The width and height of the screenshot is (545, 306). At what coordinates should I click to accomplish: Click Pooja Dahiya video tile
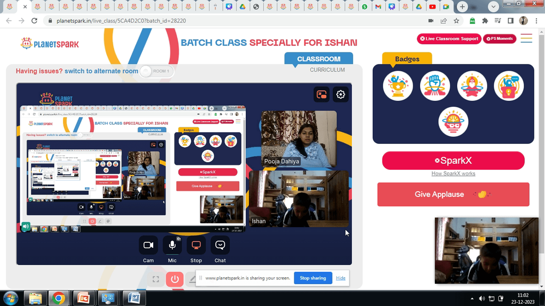pos(299,139)
